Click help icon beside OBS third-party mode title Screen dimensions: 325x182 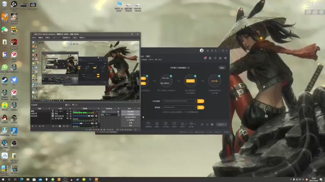(188, 68)
